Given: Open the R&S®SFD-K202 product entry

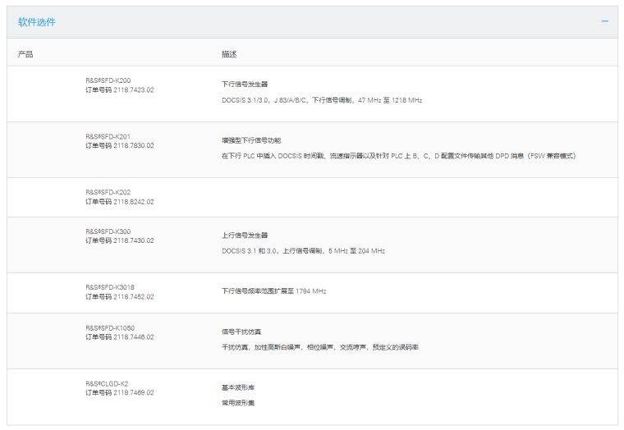Looking at the screenshot, I should tap(108, 192).
